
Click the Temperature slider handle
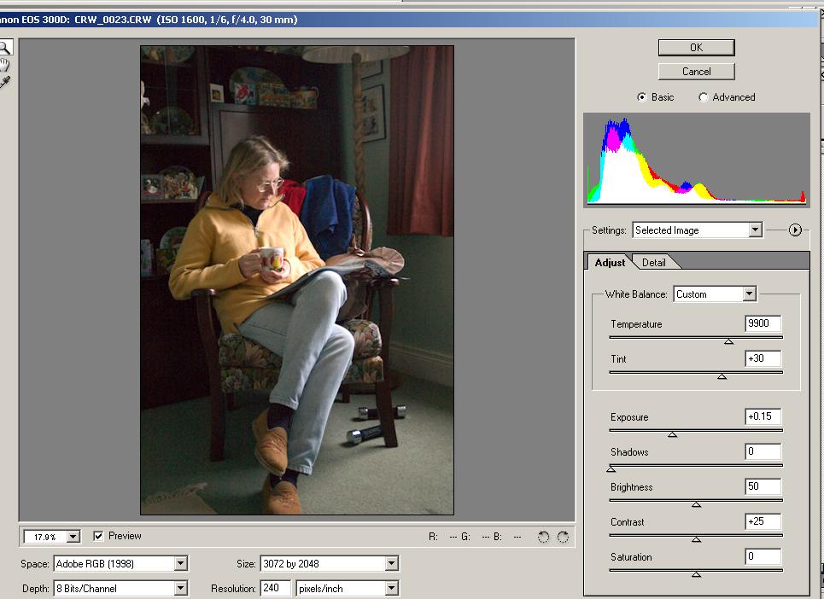tap(728, 341)
